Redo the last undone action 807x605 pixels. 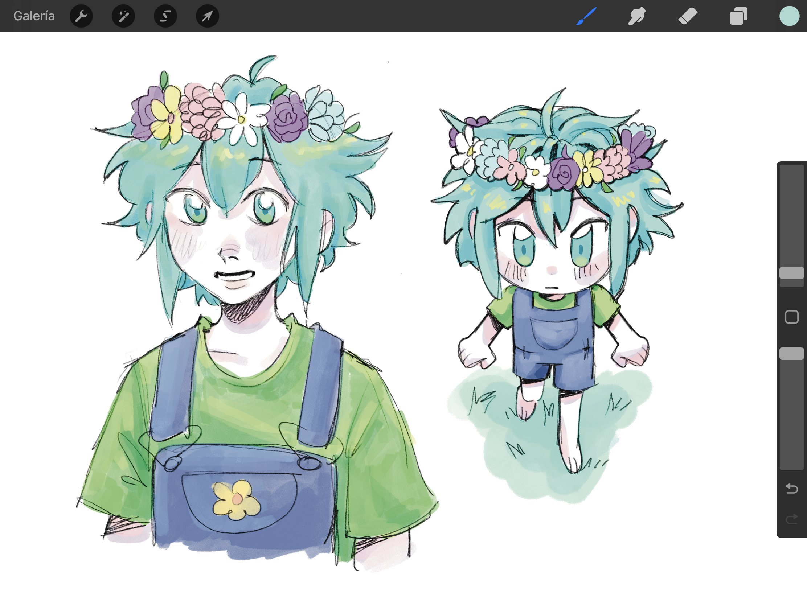pos(792,519)
